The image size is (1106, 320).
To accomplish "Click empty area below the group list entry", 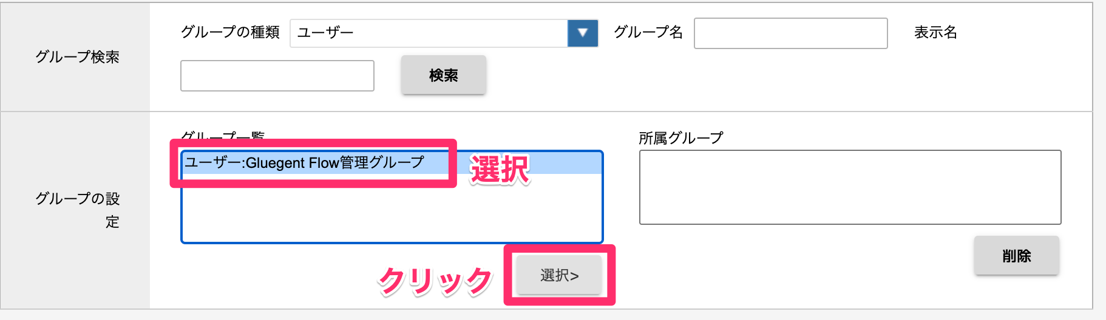I will point(392,212).
